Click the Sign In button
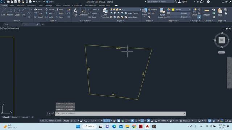The width and height of the screenshot is (232, 130). point(182,1)
